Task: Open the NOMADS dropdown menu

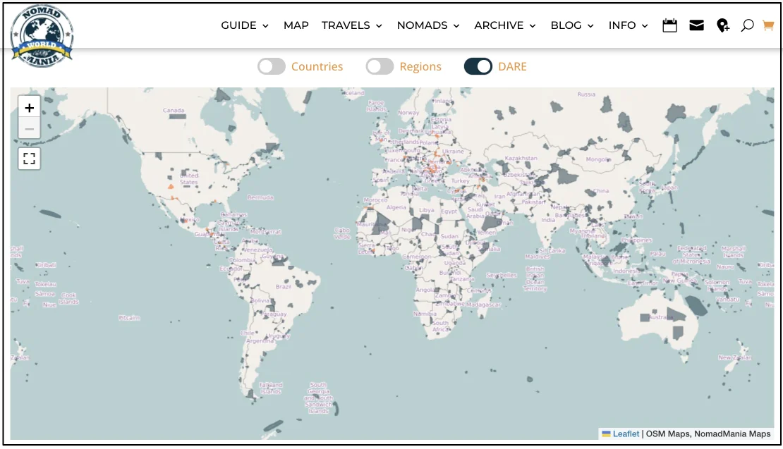Action: pos(428,25)
